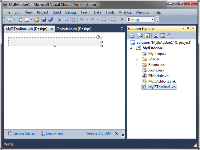
Task: Open the smart tag arrow on the toolbar control
Action: pyautogui.click(x=98, y=37)
